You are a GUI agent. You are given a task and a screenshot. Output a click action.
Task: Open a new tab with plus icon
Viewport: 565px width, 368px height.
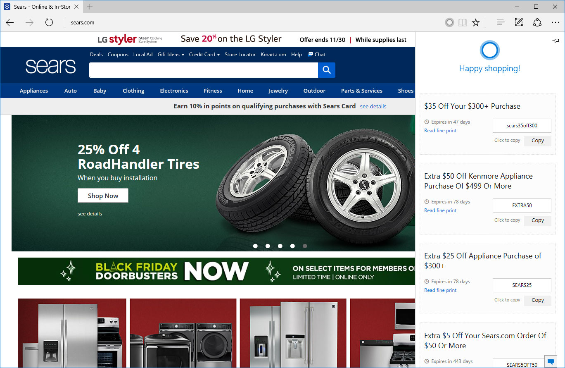pos(90,7)
